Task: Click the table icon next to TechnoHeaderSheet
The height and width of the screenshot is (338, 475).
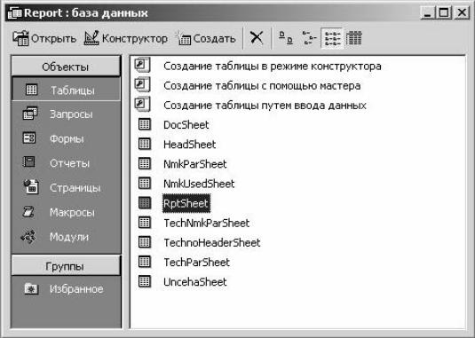Action: click(x=145, y=242)
